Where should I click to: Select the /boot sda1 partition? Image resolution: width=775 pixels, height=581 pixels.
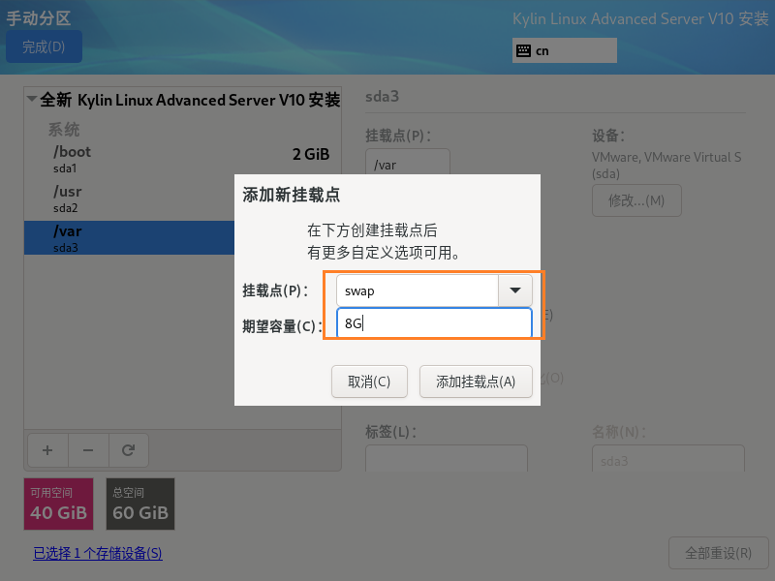click(x=182, y=159)
